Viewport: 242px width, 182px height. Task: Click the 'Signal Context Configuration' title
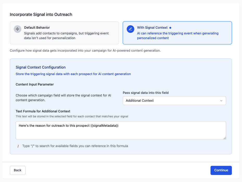tap(41, 67)
